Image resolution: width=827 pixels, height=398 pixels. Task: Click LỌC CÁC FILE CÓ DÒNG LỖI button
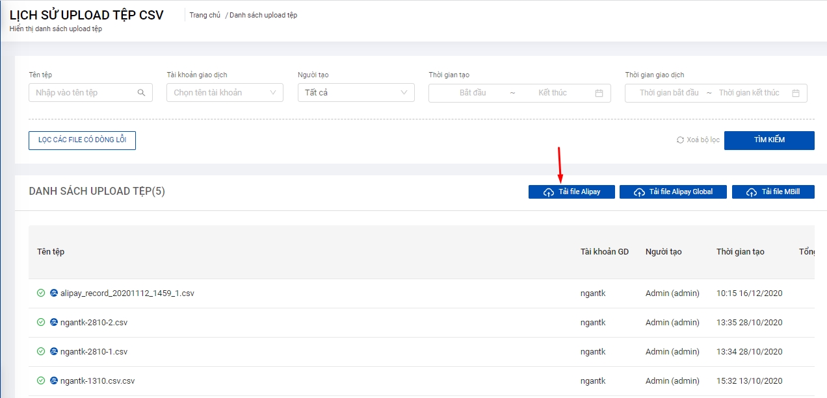[x=82, y=140]
